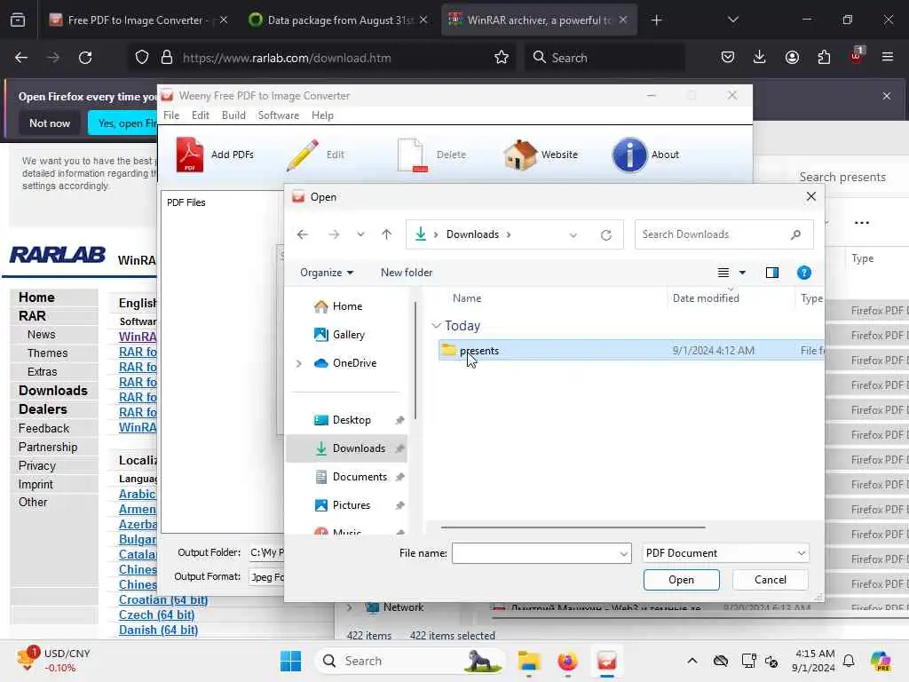Open Czech (64 bit) link on RARLAB
Viewport: 909px width, 682px height.
pyautogui.click(x=156, y=615)
